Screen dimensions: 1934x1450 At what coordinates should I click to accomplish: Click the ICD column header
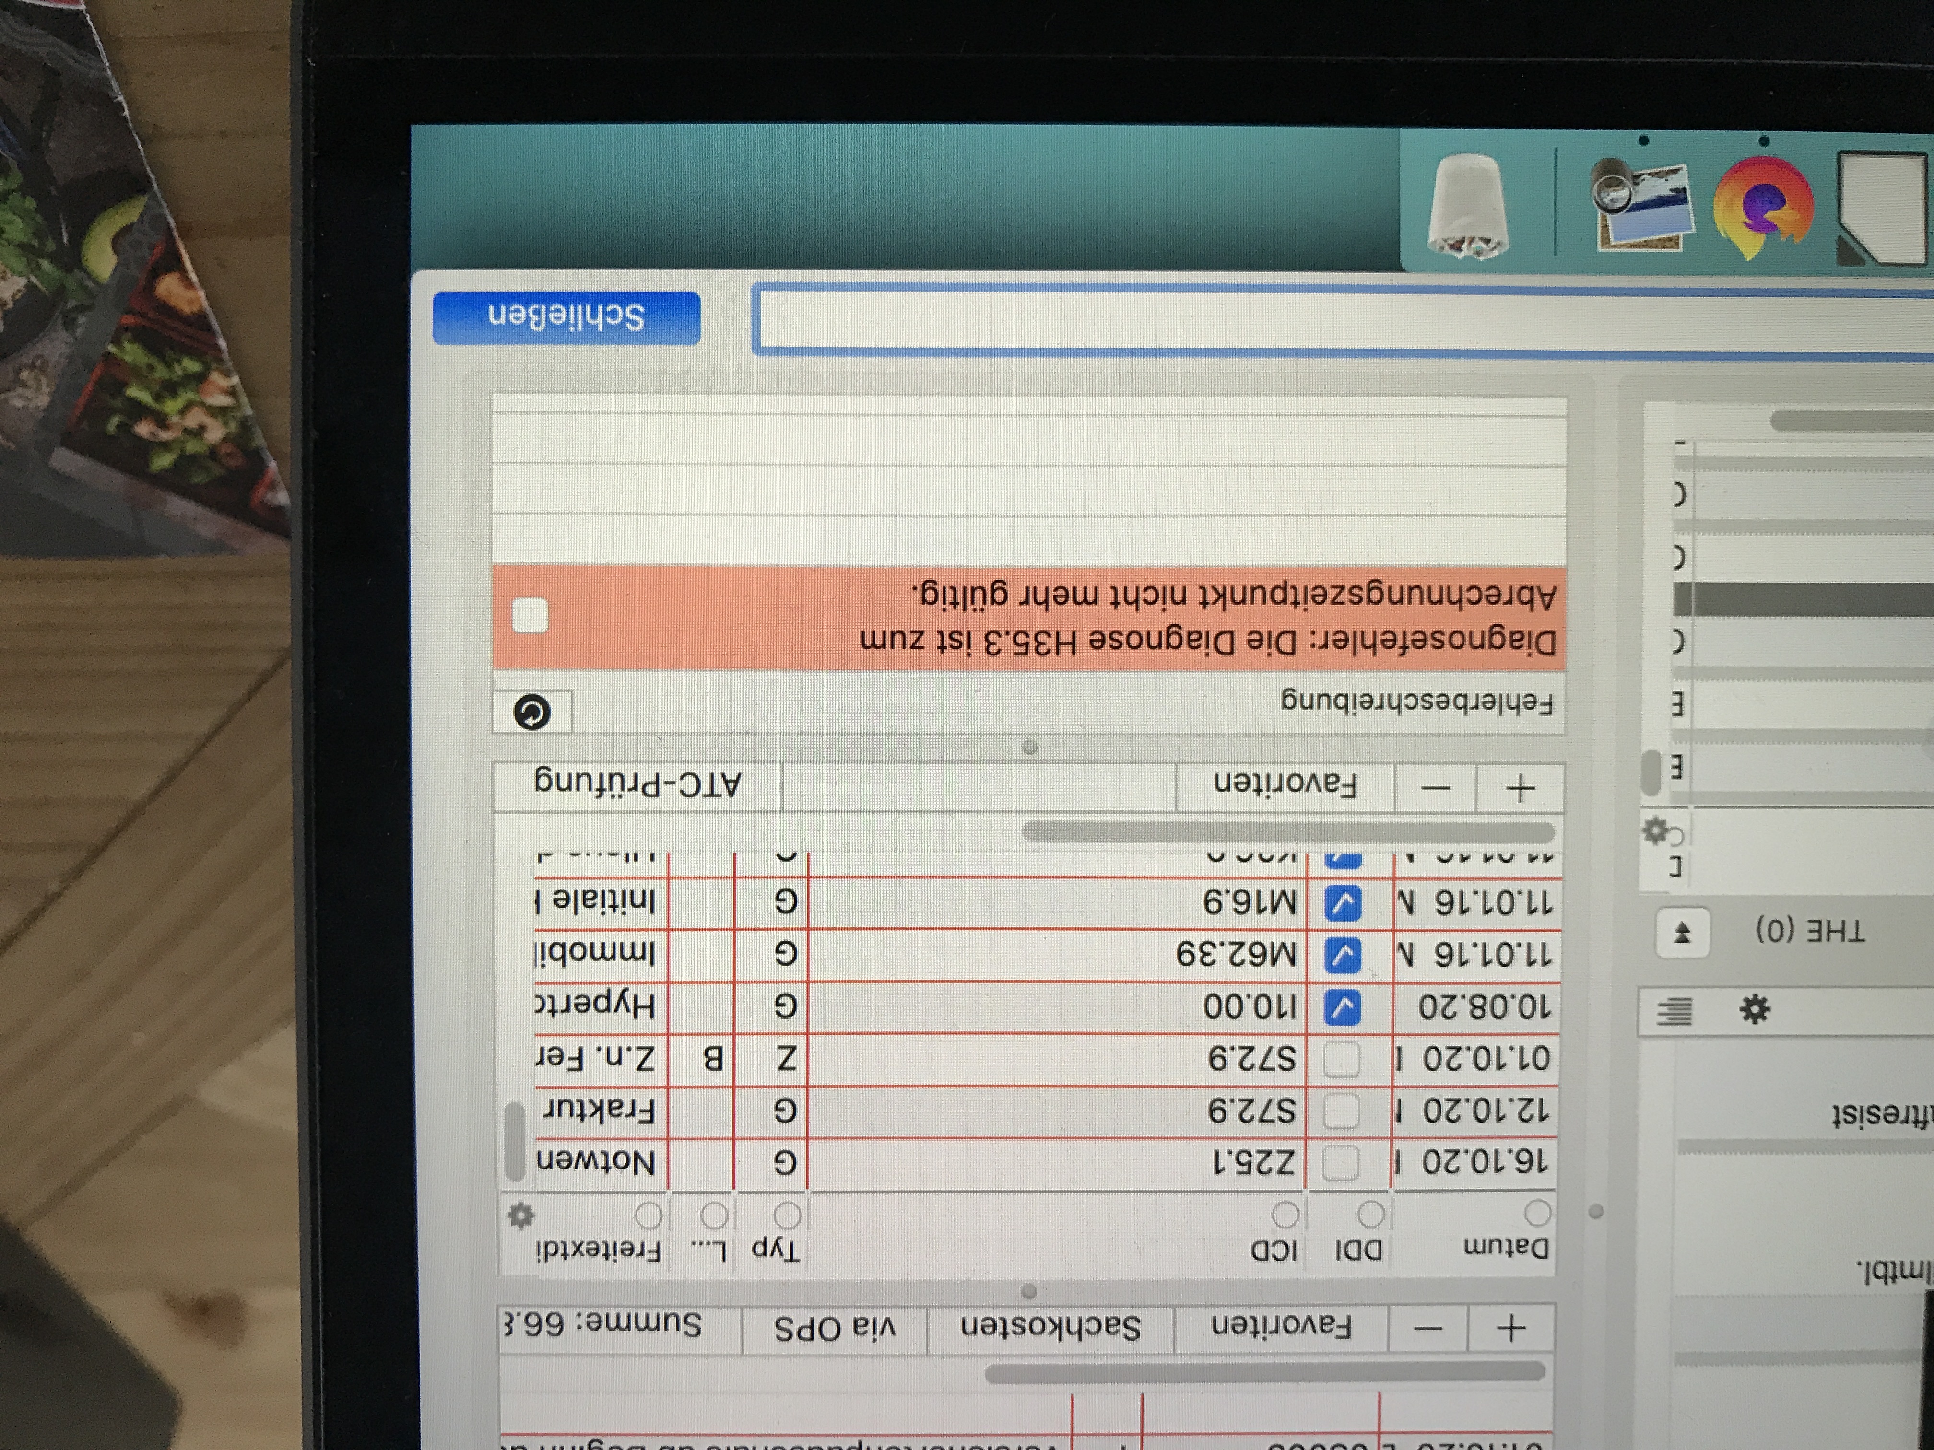point(1274,1250)
